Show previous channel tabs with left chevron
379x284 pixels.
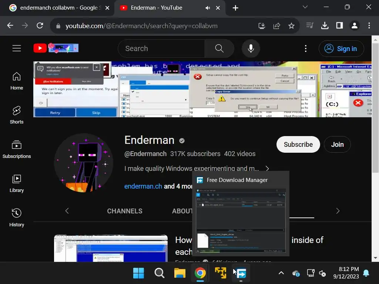click(67, 211)
